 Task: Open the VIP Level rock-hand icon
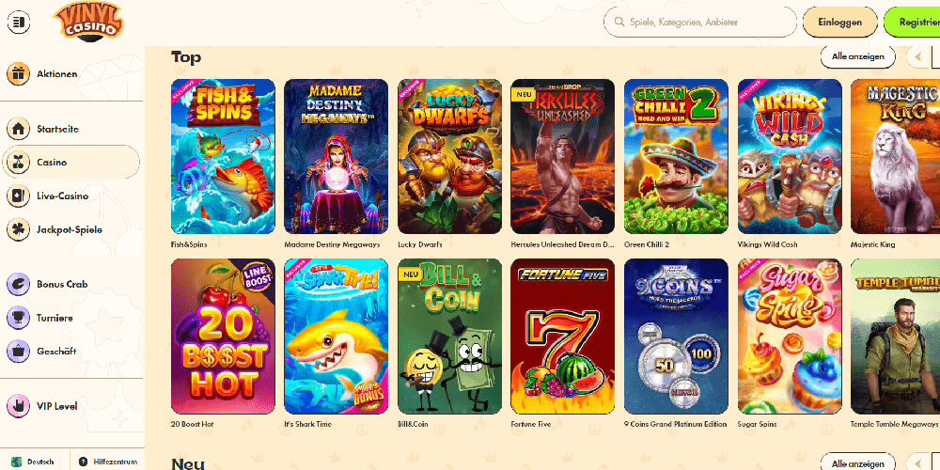(18, 406)
